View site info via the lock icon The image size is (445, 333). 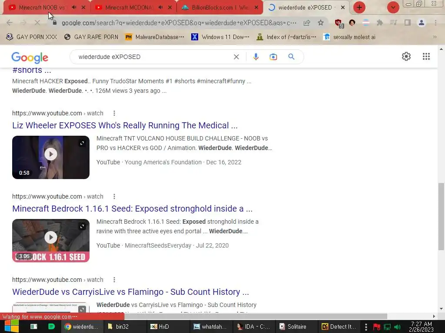click(55, 23)
